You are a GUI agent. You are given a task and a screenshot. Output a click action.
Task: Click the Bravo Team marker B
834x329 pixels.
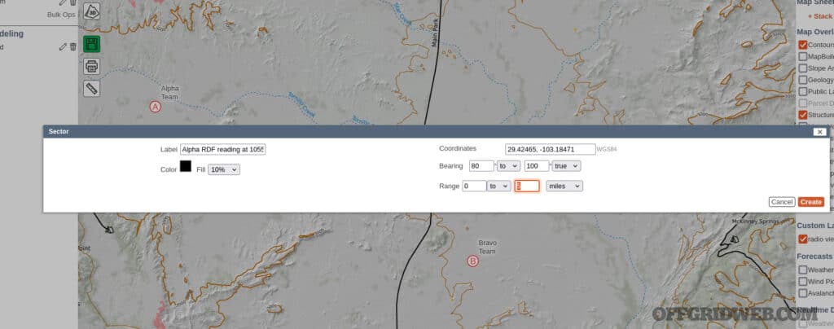(x=472, y=261)
